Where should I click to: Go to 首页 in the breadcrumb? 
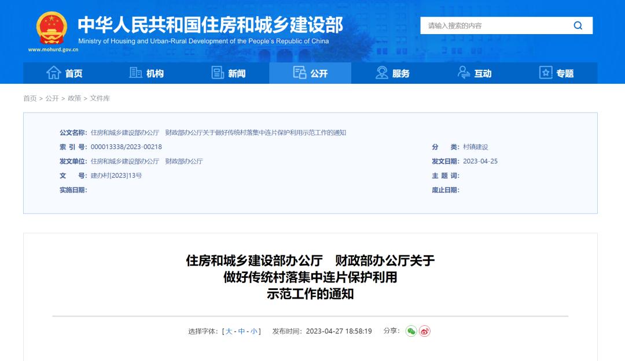tap(30, 98)
